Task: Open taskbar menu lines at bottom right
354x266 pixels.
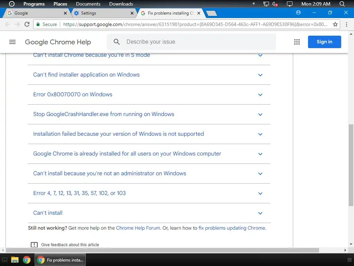Action: 349,260
